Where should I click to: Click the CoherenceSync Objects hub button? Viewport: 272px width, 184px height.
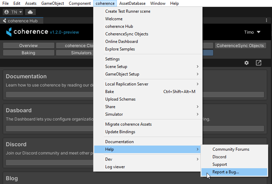[240, 46]
